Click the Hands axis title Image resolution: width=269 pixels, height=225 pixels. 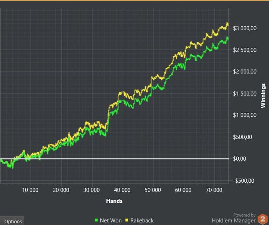[114, 201]
